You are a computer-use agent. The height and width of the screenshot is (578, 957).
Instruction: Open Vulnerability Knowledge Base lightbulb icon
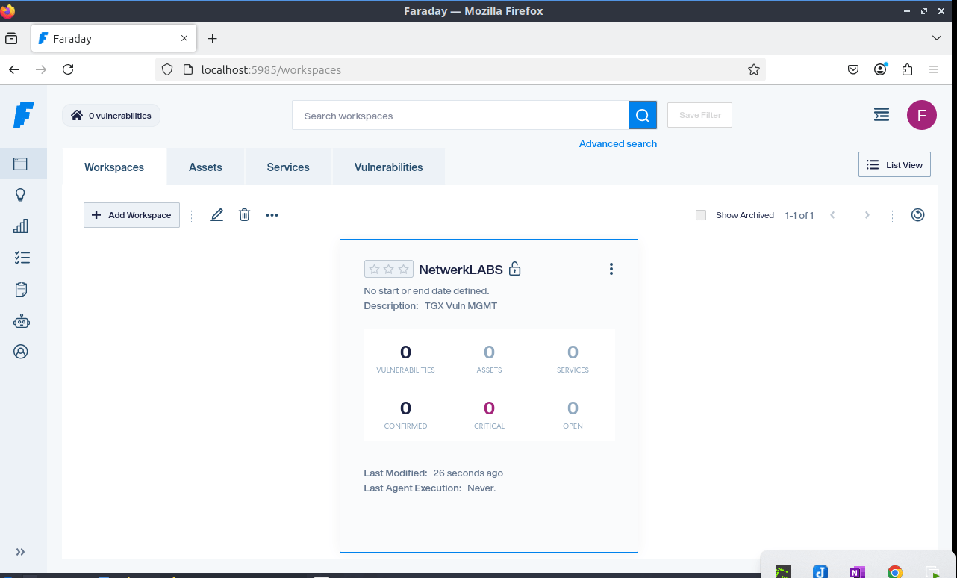click(22, 195)
